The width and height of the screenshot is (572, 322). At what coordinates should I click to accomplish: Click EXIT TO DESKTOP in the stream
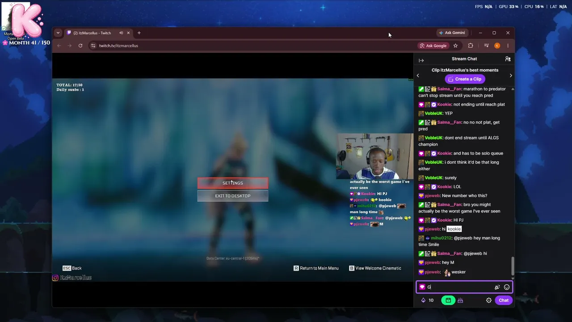point(233,196)
